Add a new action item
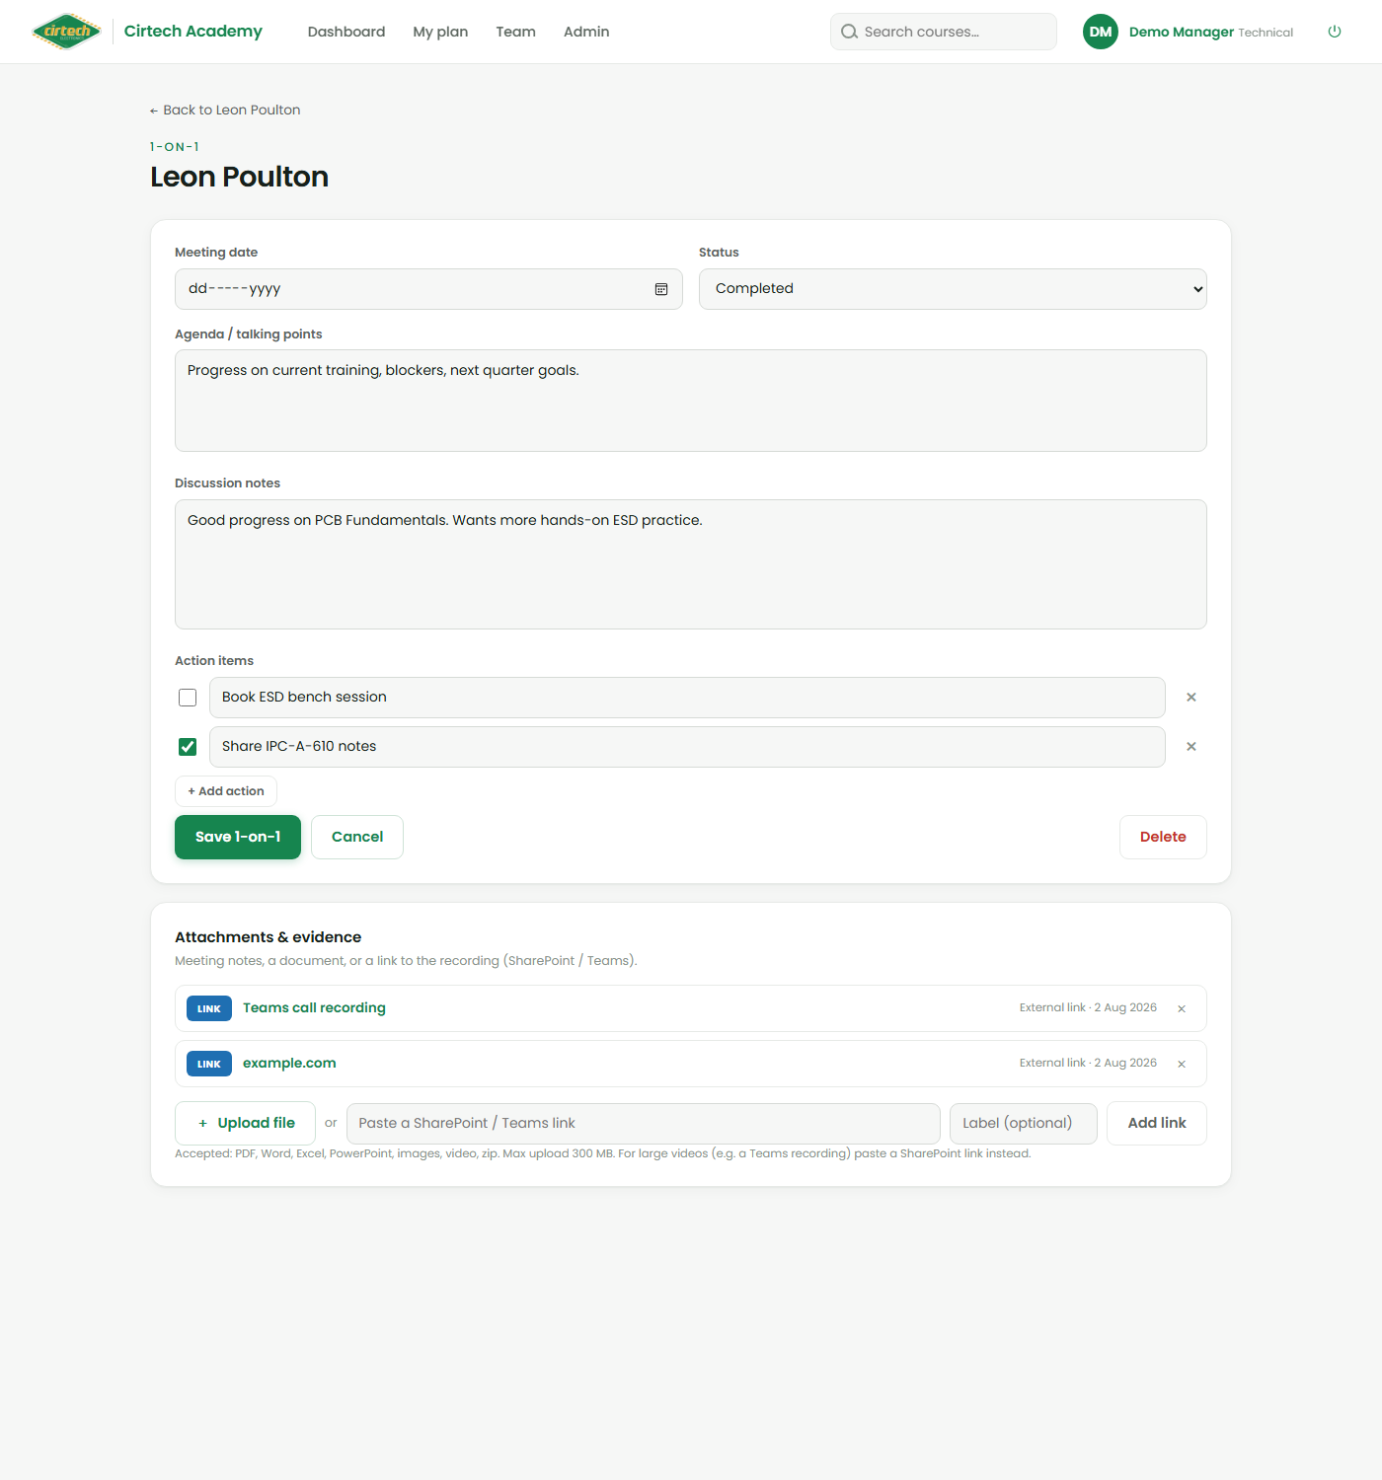1382x1480 pixels. coord(226,791)
